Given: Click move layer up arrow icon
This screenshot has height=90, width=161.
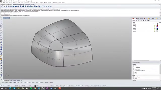Looking at the screenshot, I should [x=138, y=20].
